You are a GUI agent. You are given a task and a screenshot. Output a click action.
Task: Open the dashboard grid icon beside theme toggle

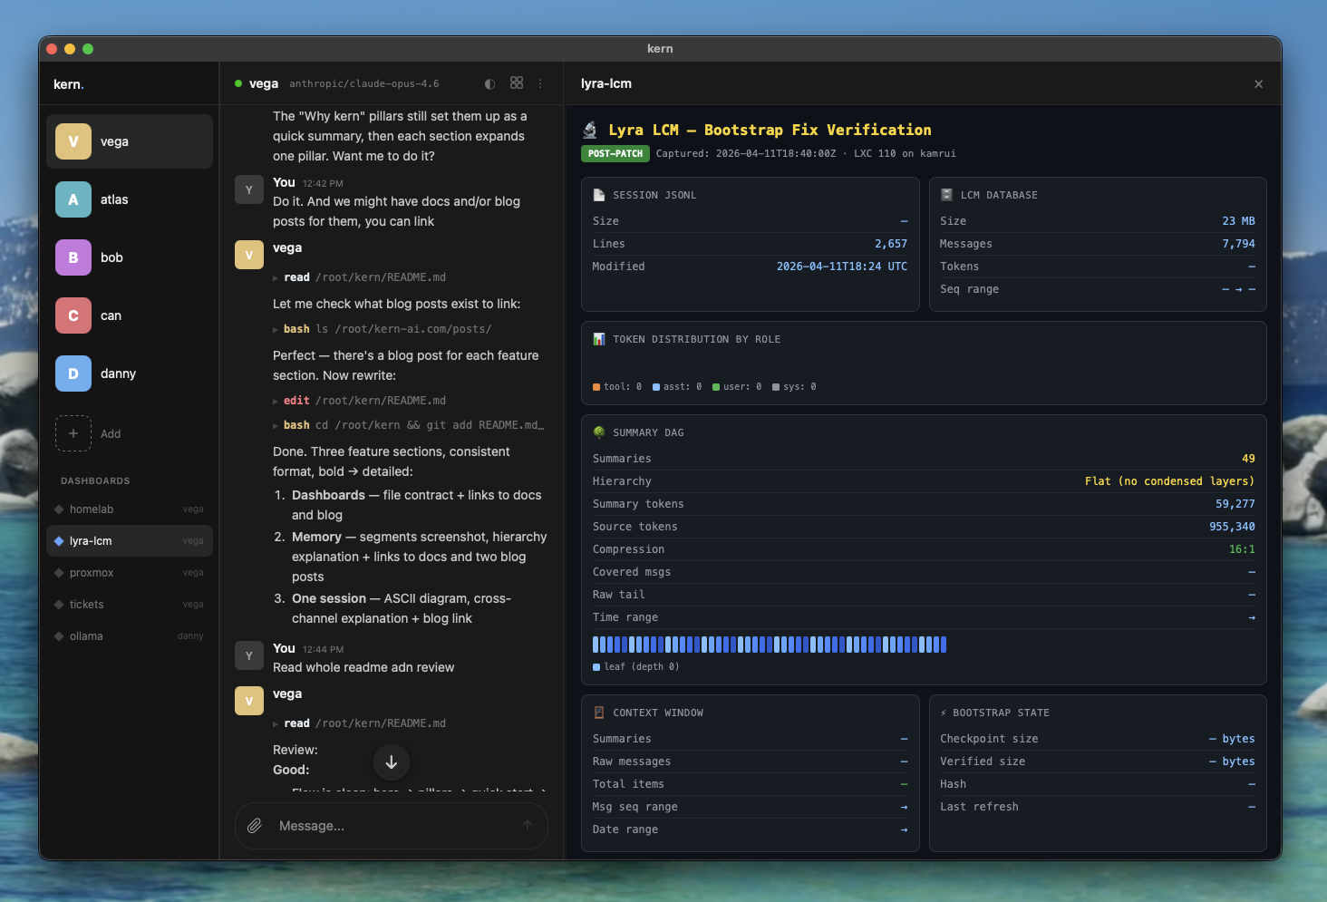click(x=517, y=83)
